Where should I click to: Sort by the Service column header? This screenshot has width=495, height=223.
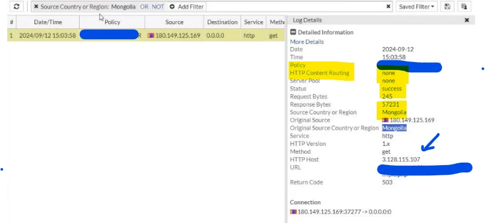(254, 22)
